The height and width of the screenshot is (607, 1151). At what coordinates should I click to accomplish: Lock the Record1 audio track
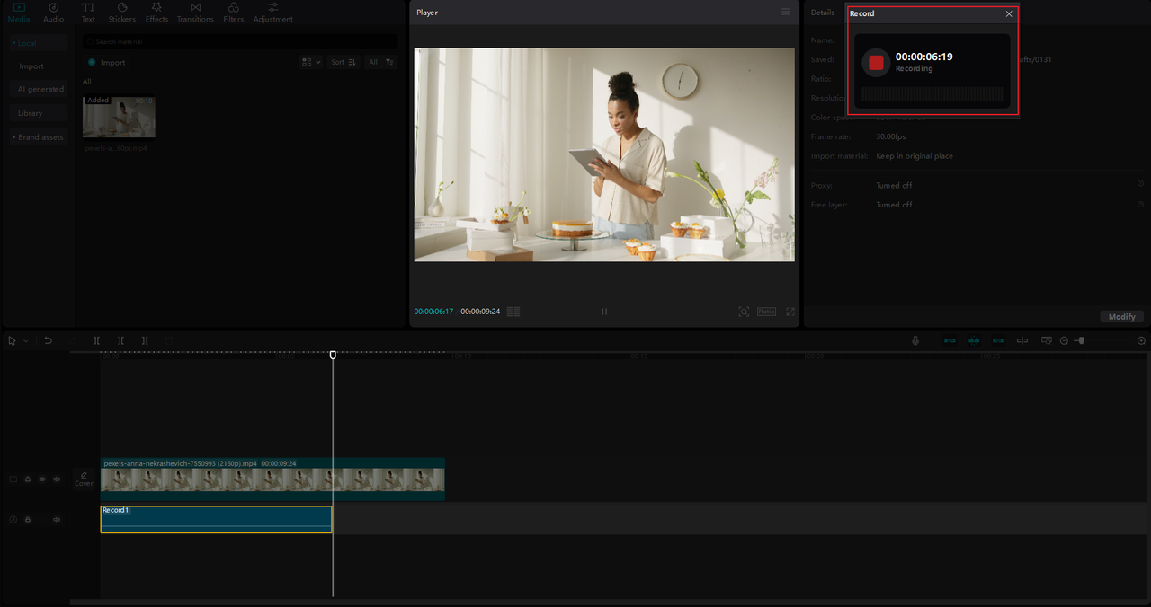pyautogui.click(x=28, y=520)
